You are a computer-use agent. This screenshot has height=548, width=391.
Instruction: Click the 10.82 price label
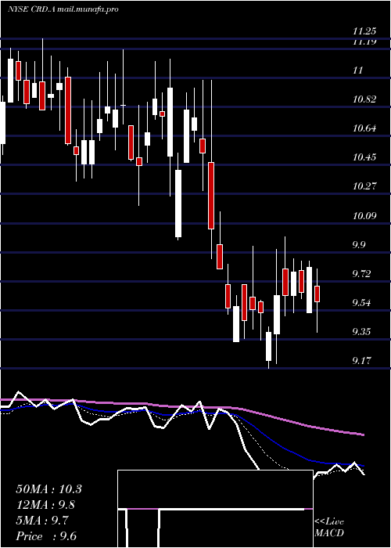coord(364,99)
